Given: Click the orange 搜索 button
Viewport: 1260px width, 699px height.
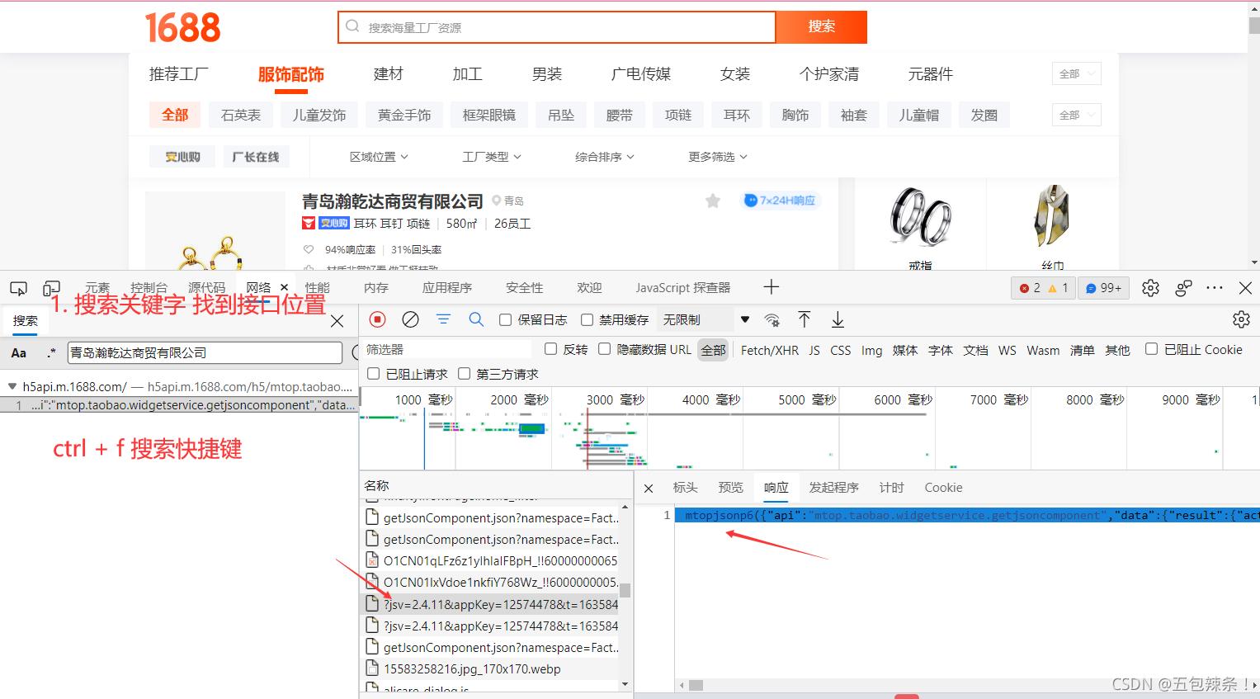Looking at the screenshot, I should click(822, 26).
